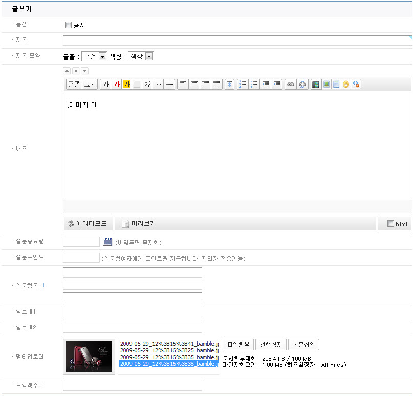Open the editor 크기 size menu
This screenshot has height=396, width=414.
point(90,85)
